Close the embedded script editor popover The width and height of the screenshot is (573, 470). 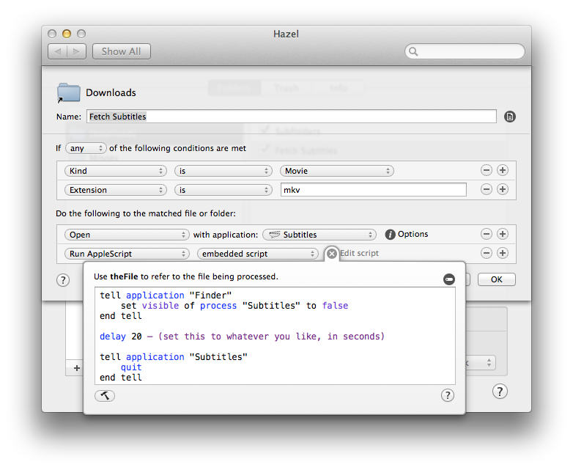(x=331, y=254)
